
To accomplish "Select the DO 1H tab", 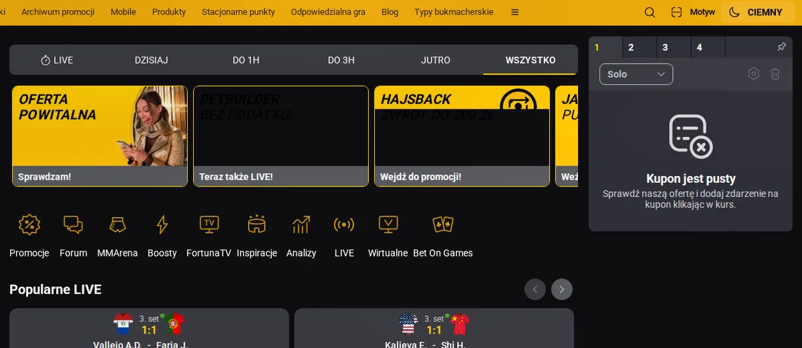I will pos(246,60).
